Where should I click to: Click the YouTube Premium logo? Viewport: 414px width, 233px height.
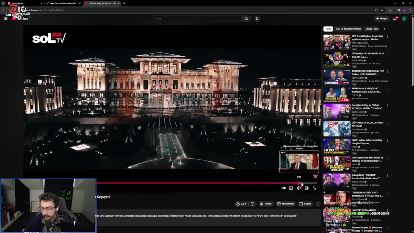(x=20, y=18)
